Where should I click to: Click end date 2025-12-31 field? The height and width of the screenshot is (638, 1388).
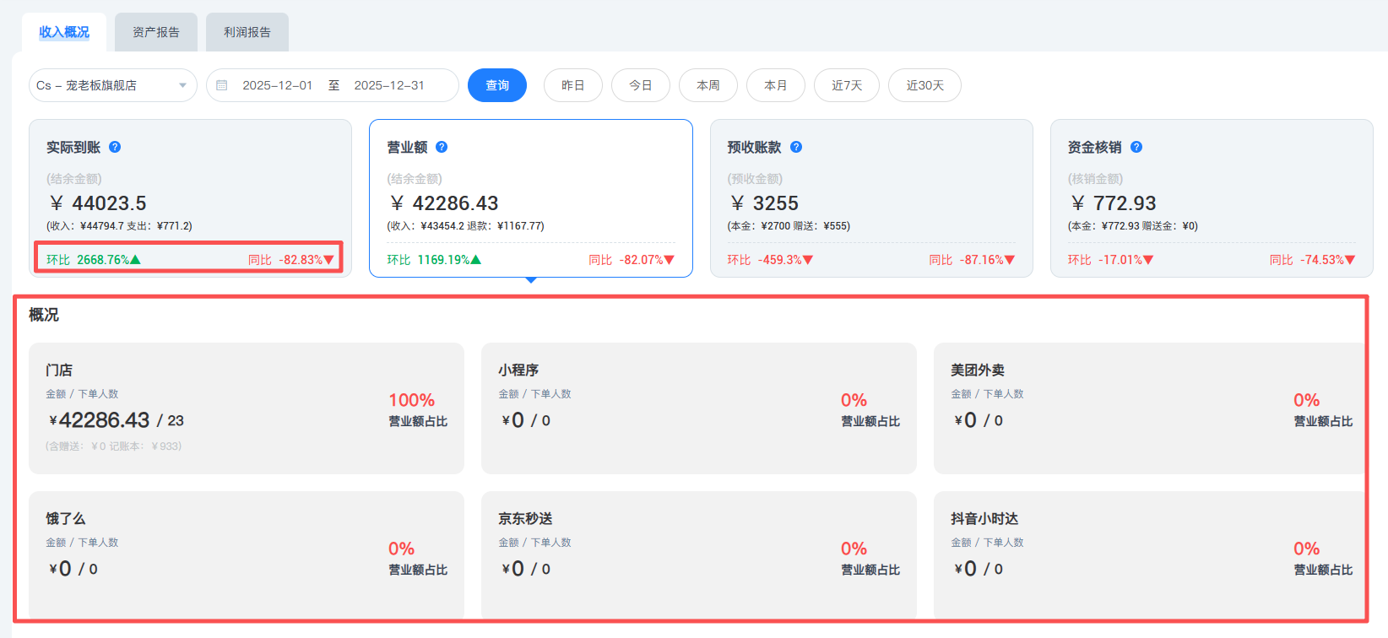(389, 85)
